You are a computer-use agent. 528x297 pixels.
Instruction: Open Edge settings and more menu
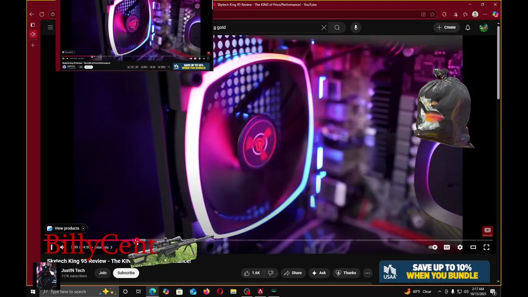485,14
